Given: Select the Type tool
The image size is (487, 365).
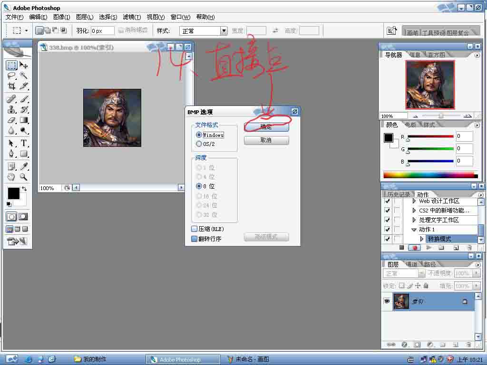Looking at the screenshot, I should [24, 144].
